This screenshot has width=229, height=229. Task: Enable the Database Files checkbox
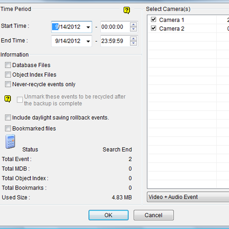8,65
